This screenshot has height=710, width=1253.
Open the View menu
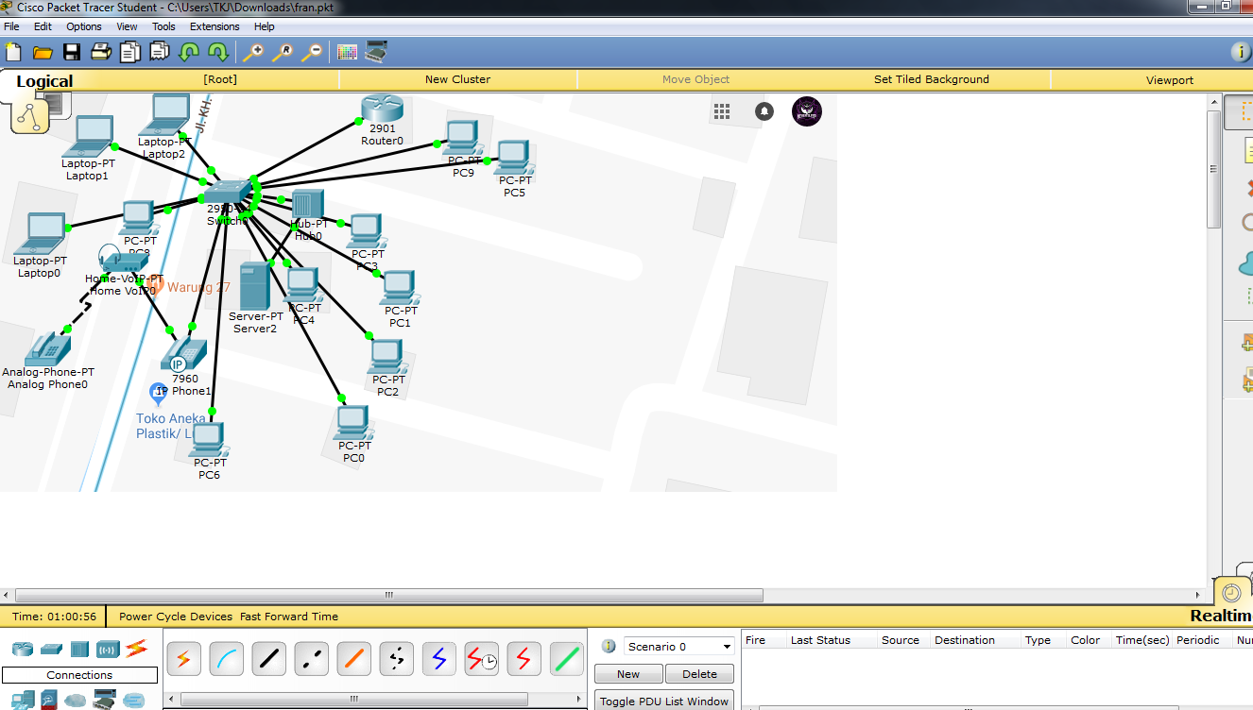(127, 26)
